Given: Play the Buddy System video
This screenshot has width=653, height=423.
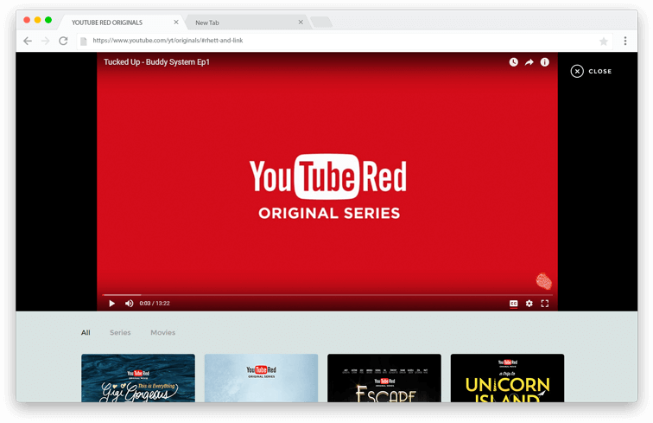Looking at the screenshot, I should tap(111, 304).
